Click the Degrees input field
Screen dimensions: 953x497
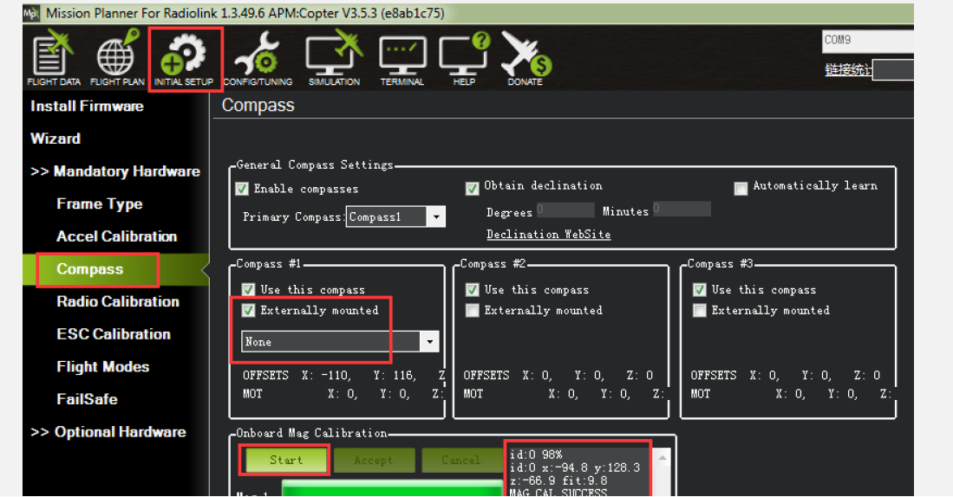point(565,210)
